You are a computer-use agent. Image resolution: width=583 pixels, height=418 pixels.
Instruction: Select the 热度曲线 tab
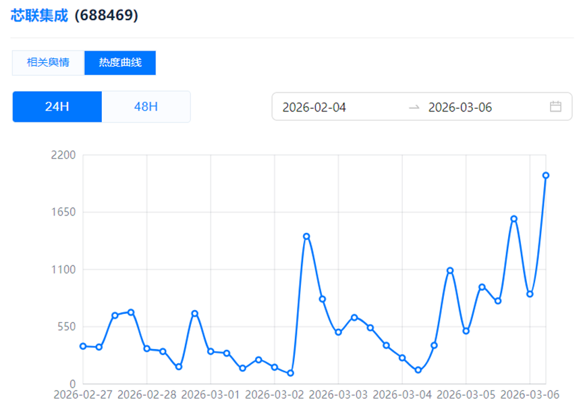pos(120,63)
